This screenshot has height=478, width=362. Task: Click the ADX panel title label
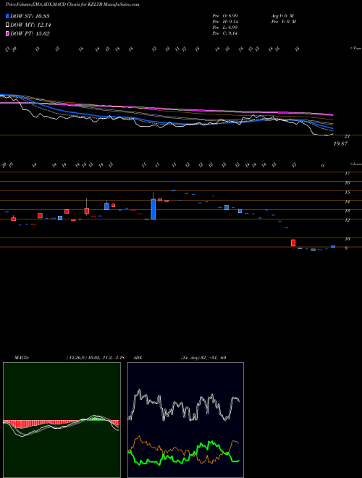pyautogui.click(x=138, y=358)
